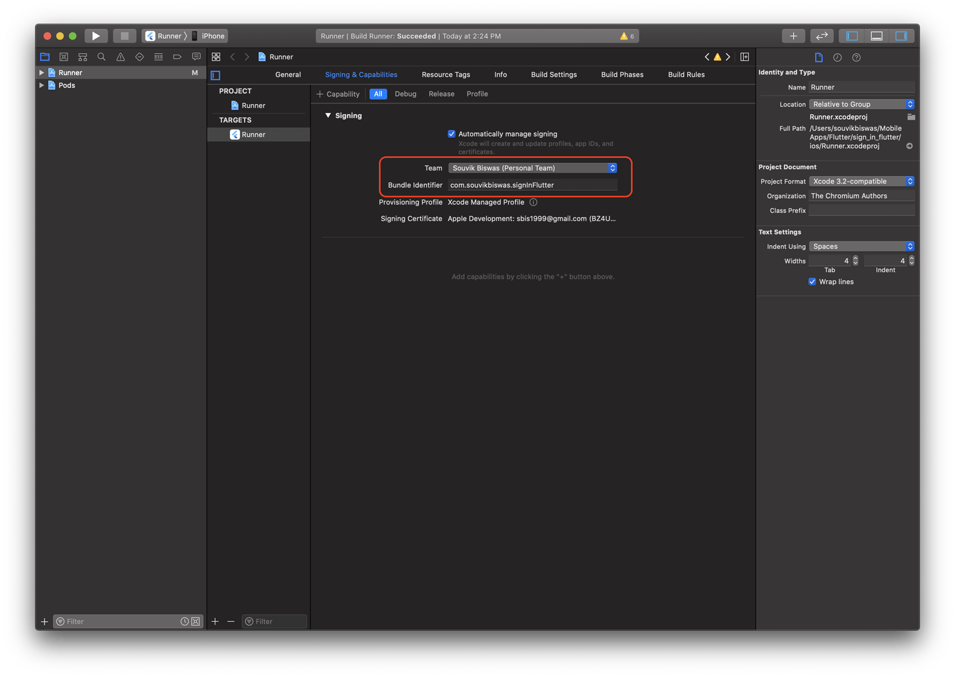Switch to the Build Phases tab
Screen dimensions: 955x677
(622, 75)
